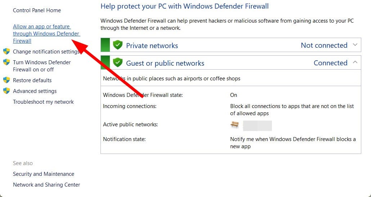Select Restore defaults
This screenshot has width=371, height=197.
coord(32,80)
